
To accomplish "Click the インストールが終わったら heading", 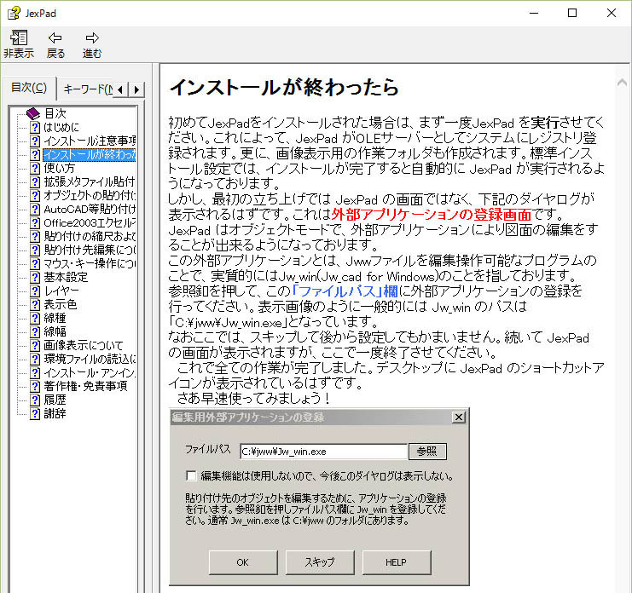I will coord(284,88).
